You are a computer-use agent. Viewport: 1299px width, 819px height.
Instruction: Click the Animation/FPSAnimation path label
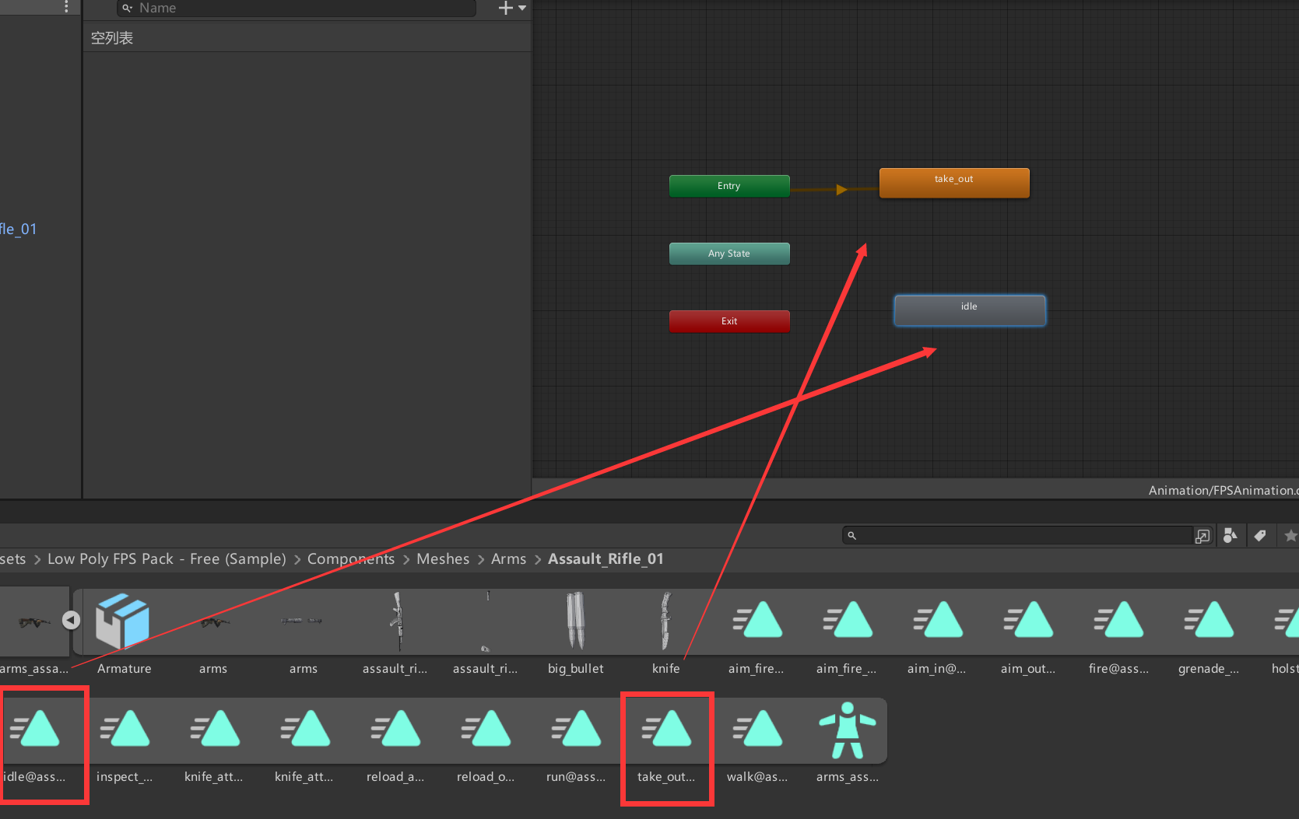pyautogui.click(x=1224, y=490)
